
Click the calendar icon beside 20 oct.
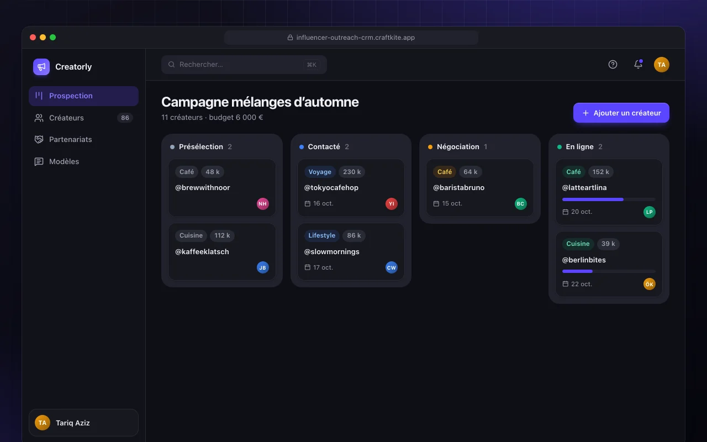click(x=566, y=212)
